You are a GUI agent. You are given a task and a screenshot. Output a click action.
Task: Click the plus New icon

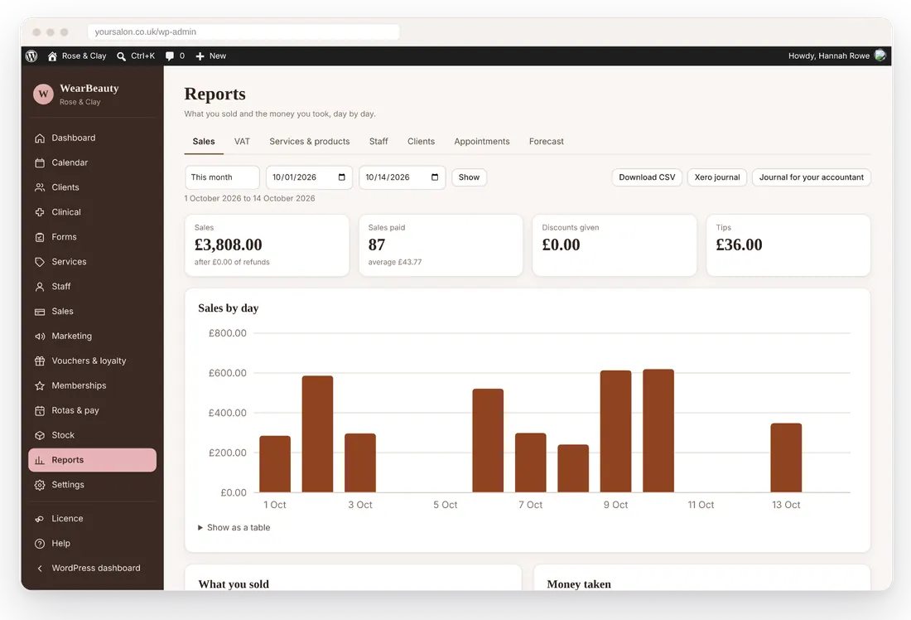click(200, 56)
